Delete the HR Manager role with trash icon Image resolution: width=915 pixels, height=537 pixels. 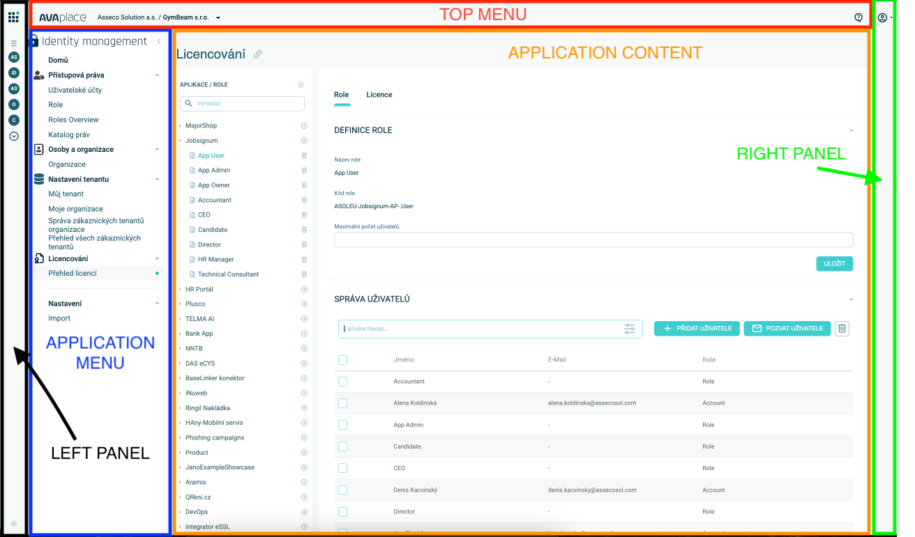click(x=304, y=260)
